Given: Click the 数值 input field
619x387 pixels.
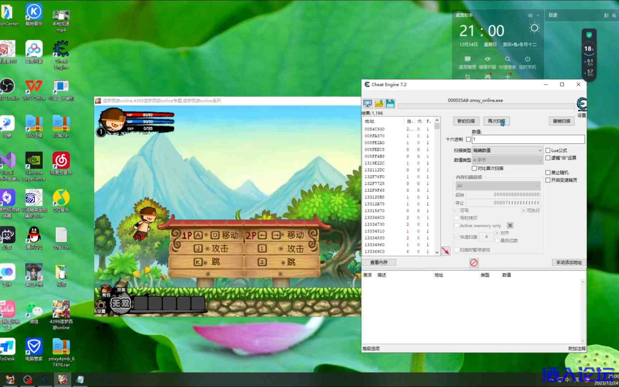Looking at the screenshot, I should pyautogui.click(x=528, y=139).
